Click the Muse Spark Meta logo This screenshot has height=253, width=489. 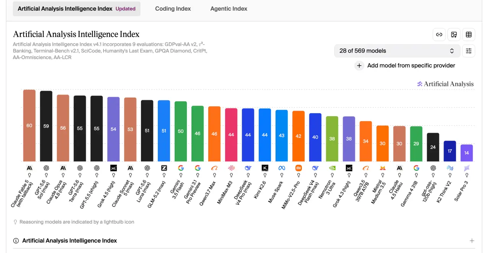(x=282, y=168)
